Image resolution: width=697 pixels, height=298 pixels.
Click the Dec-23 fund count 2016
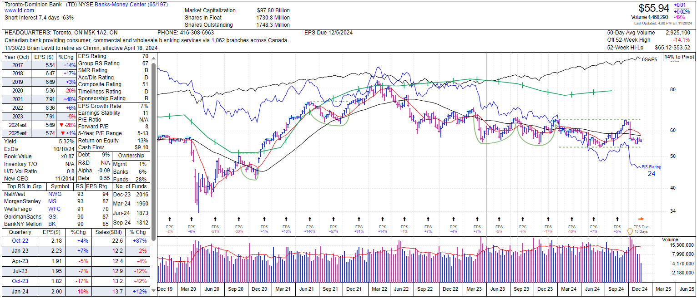142,194
